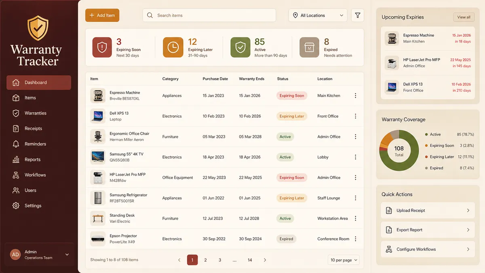Click the Ergonomic Office Chair thumbnail

[x=97, y=137]
